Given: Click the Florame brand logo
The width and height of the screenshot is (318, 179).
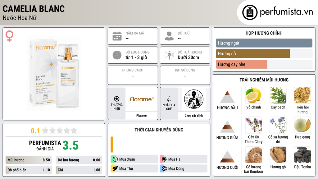Looking at the screenshot, I should (142, 99).
